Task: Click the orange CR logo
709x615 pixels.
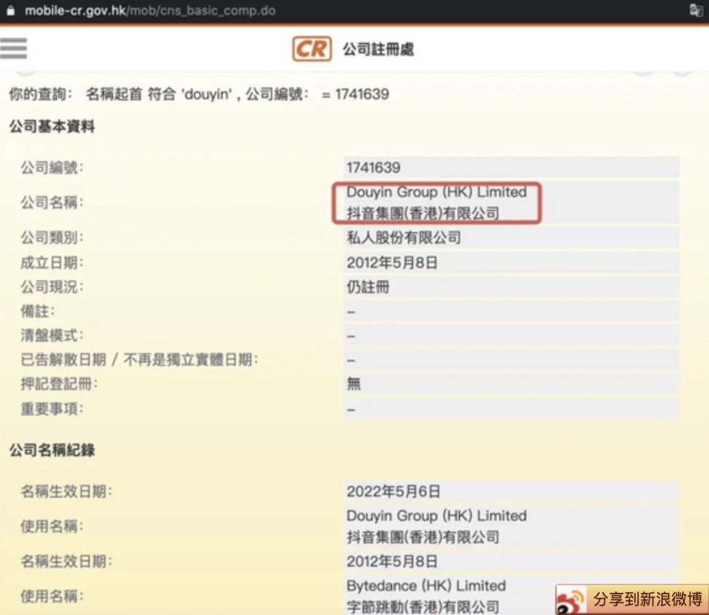Action: coord(311,49)
